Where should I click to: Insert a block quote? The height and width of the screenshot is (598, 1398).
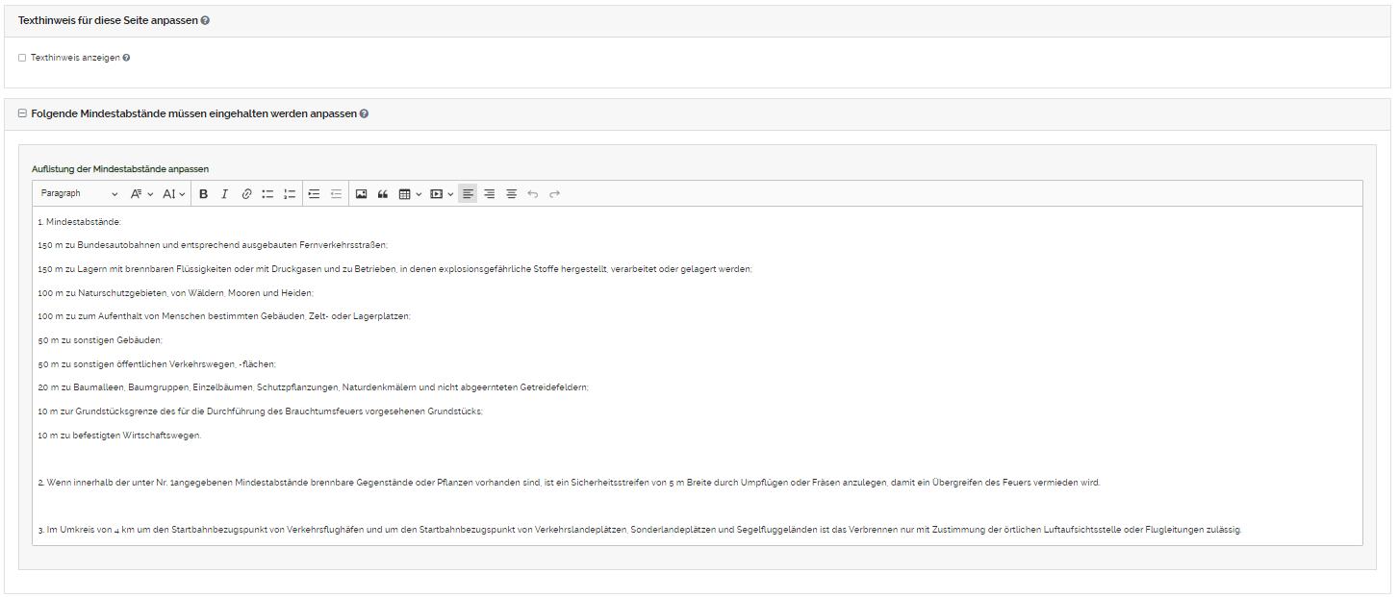pyautogui.click(x=383, y=194)
